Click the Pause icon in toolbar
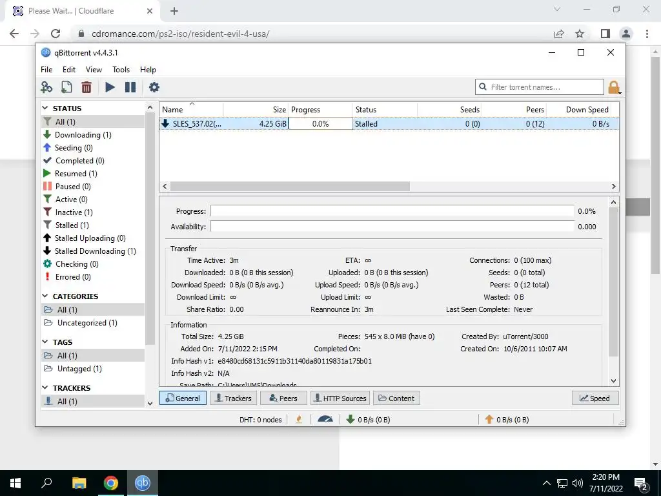Viewport: 661px width, 496px height. [130, 87]
